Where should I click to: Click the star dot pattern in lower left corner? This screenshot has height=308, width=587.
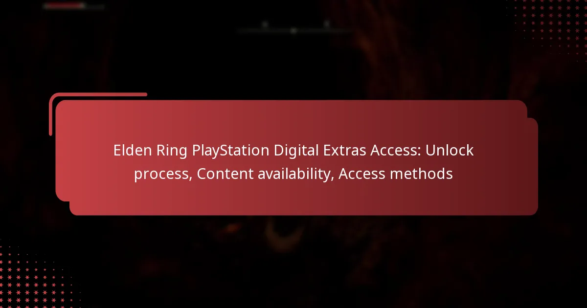pyautogui.click(x=34, y=274)
